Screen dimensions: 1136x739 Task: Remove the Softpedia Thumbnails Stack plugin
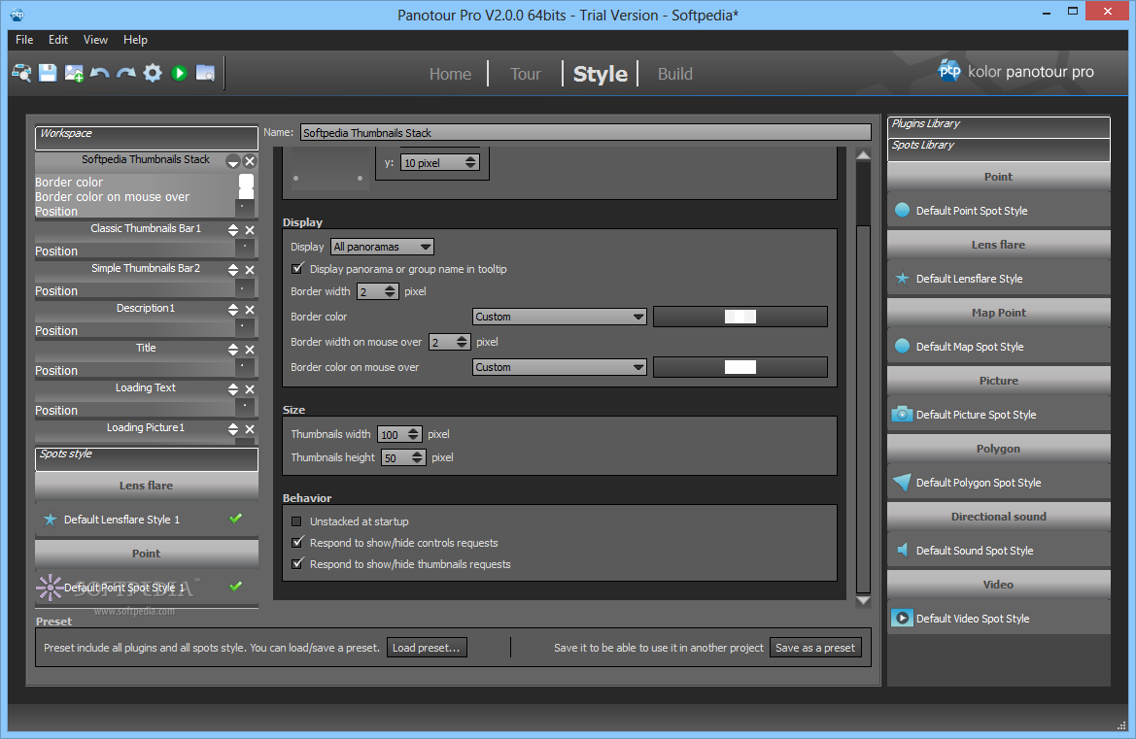pos(249,161)
